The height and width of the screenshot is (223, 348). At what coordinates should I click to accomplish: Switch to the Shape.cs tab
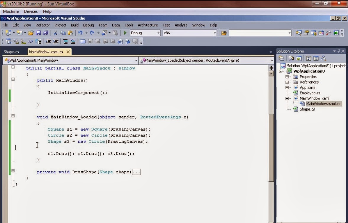(x=11, y=52)
